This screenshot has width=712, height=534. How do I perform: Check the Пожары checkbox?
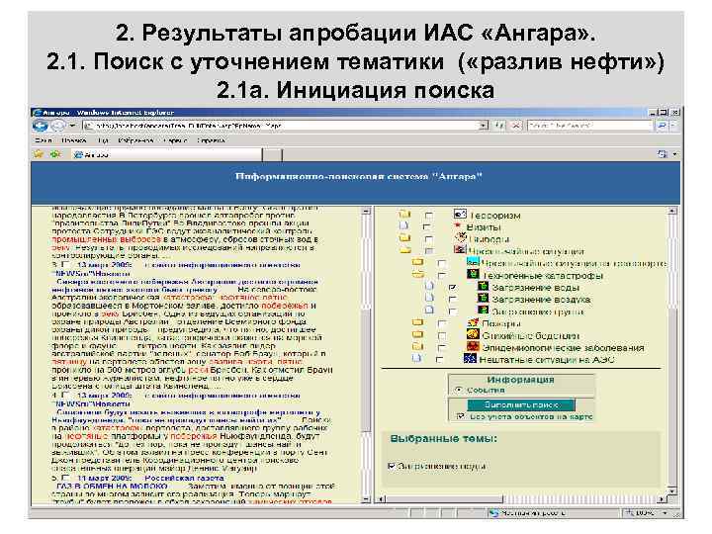coord(441,323)
